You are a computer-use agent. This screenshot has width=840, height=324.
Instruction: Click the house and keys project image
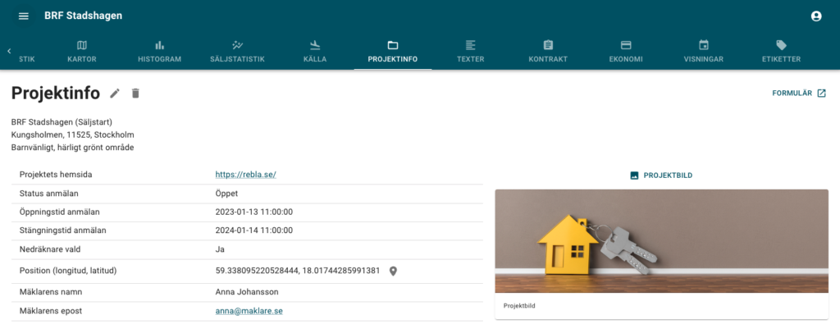(x=662, y=241)
